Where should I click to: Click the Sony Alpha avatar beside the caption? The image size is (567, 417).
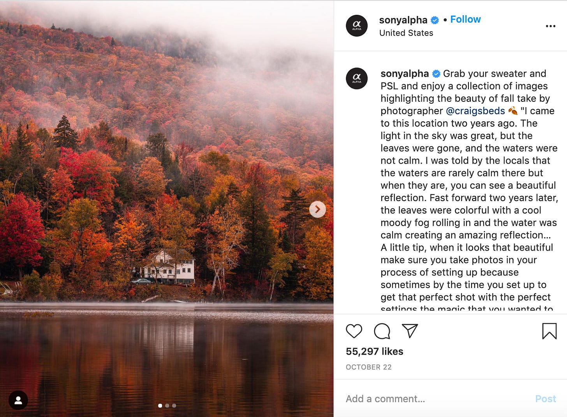tap(357, 78)
